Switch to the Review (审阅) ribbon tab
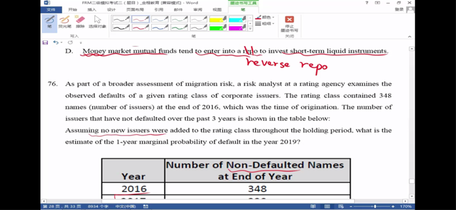Image resolution: width=456 pixels, height=210 pixels. tap(198, 10)
